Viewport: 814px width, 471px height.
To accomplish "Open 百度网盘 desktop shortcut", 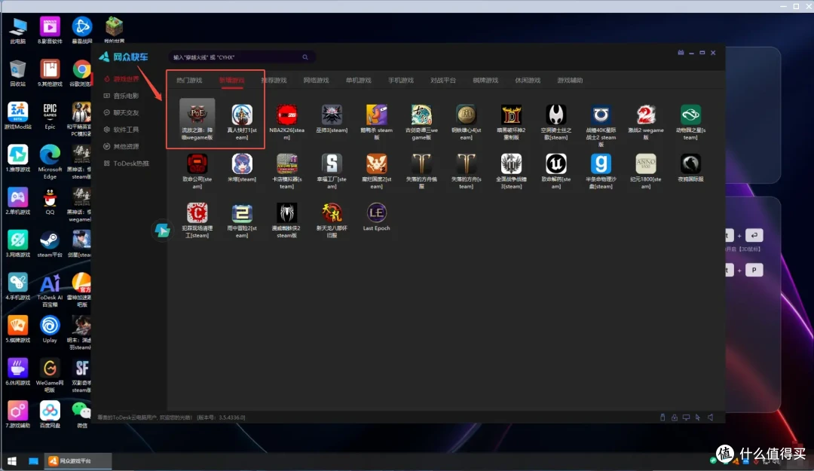I will pos(50,414).
